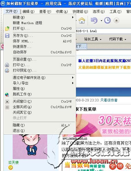Image resolution: width=131 pixels, height=171 pixels.
Task: Toggle 脱机工作(W) offline mode
Action: click(39, 94)
